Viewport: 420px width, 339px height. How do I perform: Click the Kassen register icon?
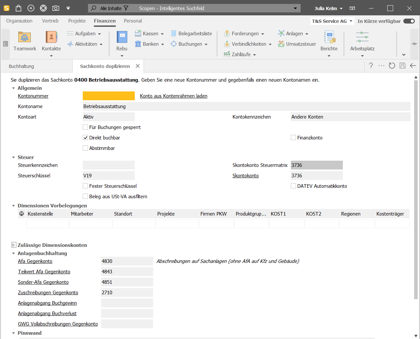[138, 33]
